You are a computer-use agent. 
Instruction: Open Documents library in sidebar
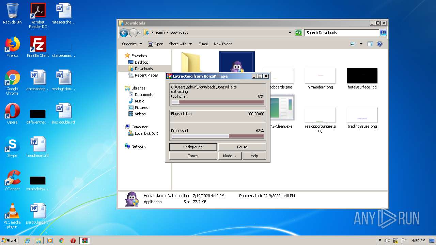coord(141,95)
